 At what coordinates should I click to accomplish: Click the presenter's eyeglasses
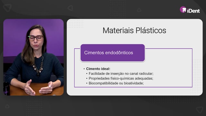click(36, 38)
